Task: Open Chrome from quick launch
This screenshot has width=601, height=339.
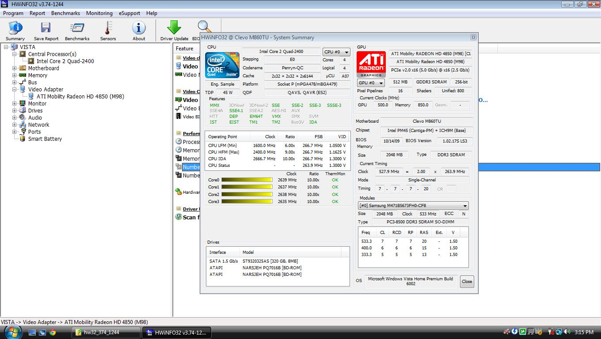Action: pos(53,332)
